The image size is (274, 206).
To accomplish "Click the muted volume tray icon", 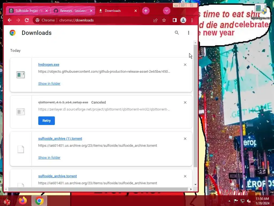I will [x=249, y=201].
